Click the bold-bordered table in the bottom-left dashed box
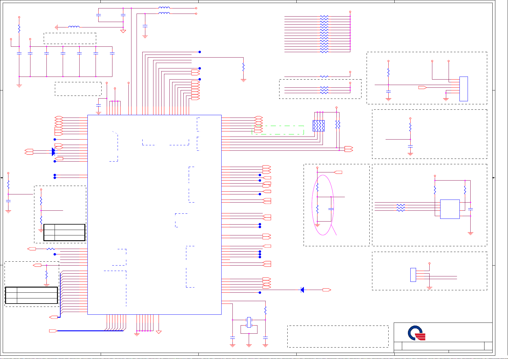This screenshot has width=508, height=359. click(31, 295)
